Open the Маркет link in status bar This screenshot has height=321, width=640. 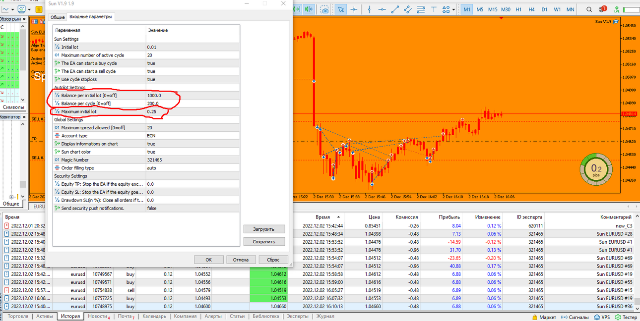(544, 317)
